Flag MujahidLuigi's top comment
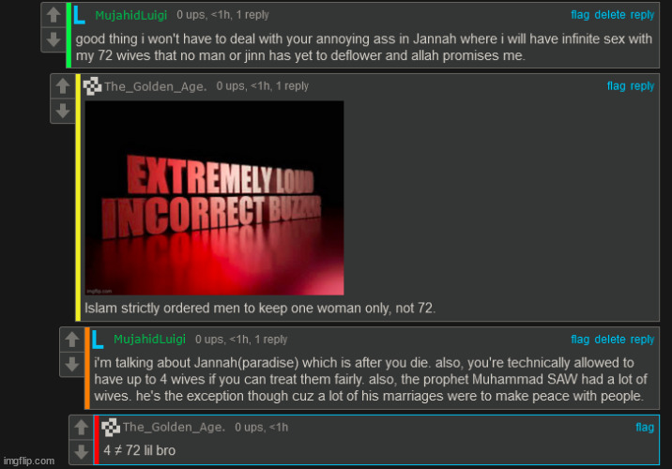The height and width of the screenshot is (469, 672). click(x=580, y=15)
